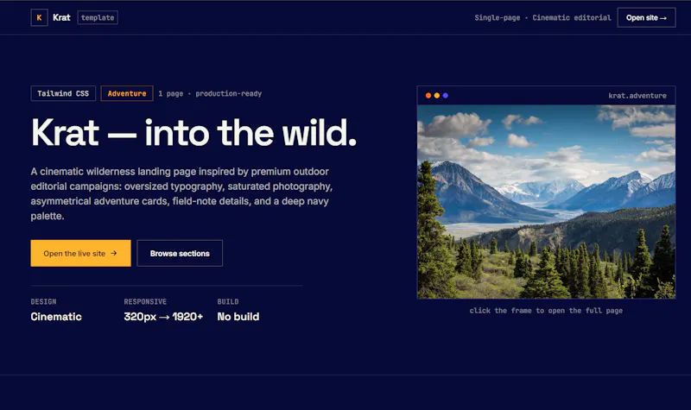Click 'click the frame to open the full page' caption
Image resolution: width=691 pixels, height=410 pixels.
coord(546,311)
